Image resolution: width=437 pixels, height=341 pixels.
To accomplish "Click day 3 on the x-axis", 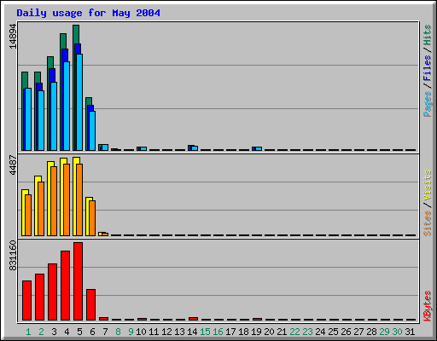I will [x=54, y=332].
